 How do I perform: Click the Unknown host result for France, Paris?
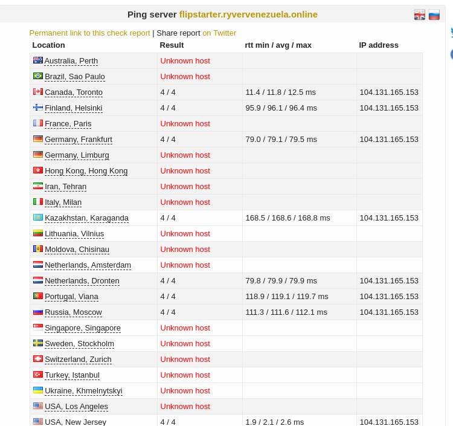click(x=185, y=124)
